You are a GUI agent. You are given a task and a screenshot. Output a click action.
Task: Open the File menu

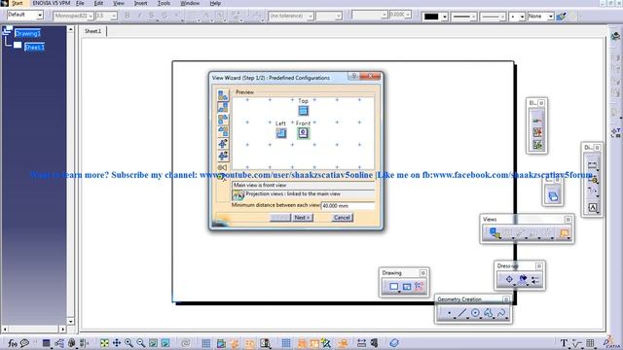tap(80, 3)
